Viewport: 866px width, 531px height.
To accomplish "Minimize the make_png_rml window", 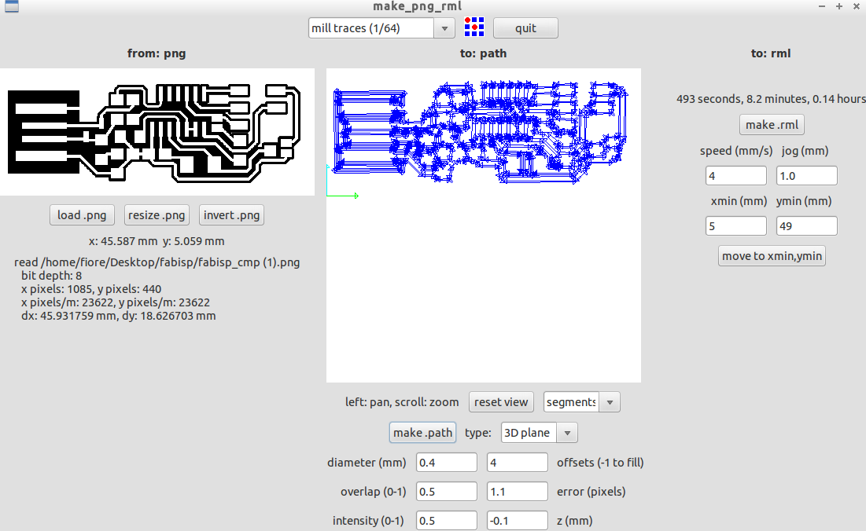I will point(822,6).
